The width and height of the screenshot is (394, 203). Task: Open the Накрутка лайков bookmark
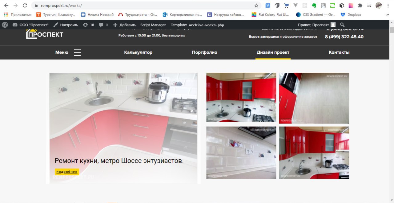coord(226,14)
